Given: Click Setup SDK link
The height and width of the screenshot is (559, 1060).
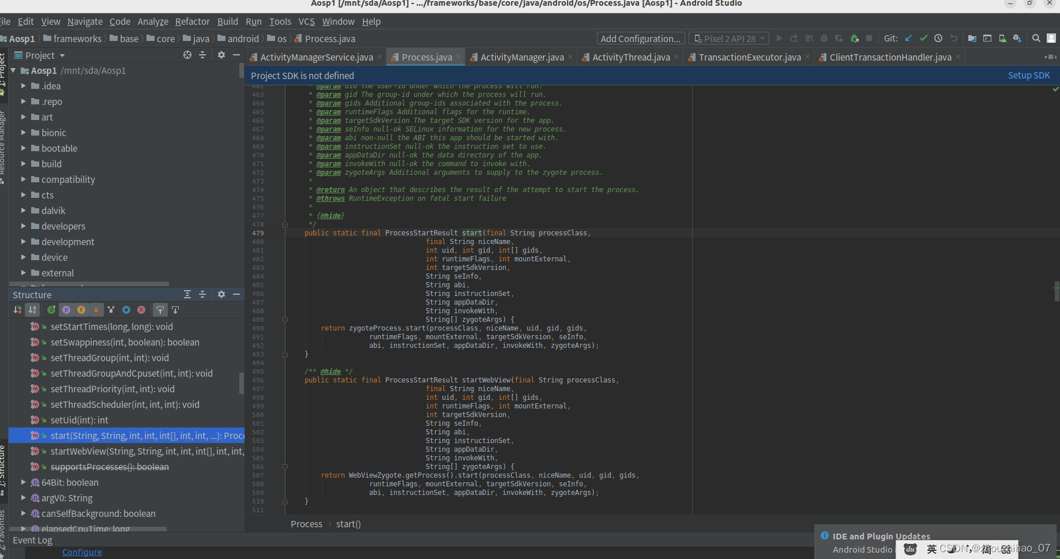Looking at the screenshot, I should pos(1028,76).
